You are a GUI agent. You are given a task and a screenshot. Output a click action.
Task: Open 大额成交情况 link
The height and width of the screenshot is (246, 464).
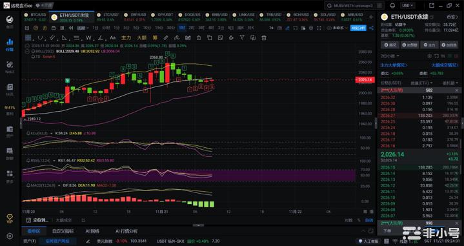point(444,65)
